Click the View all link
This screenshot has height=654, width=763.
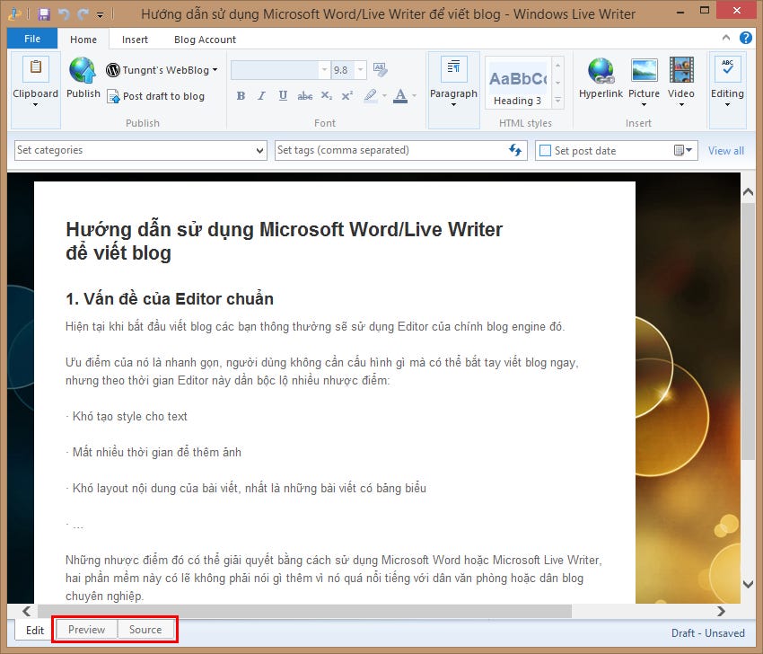pos(726,151)
